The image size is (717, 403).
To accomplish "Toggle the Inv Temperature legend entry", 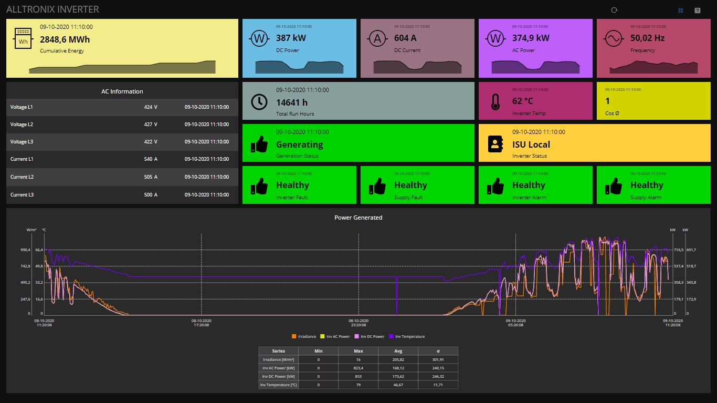I will pyautogui.click(x=407, y=336).
